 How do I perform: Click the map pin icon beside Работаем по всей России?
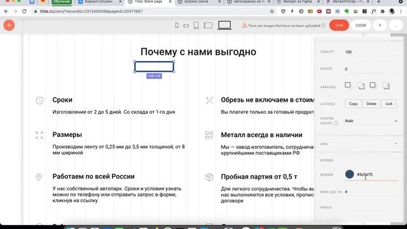point(39,177)
